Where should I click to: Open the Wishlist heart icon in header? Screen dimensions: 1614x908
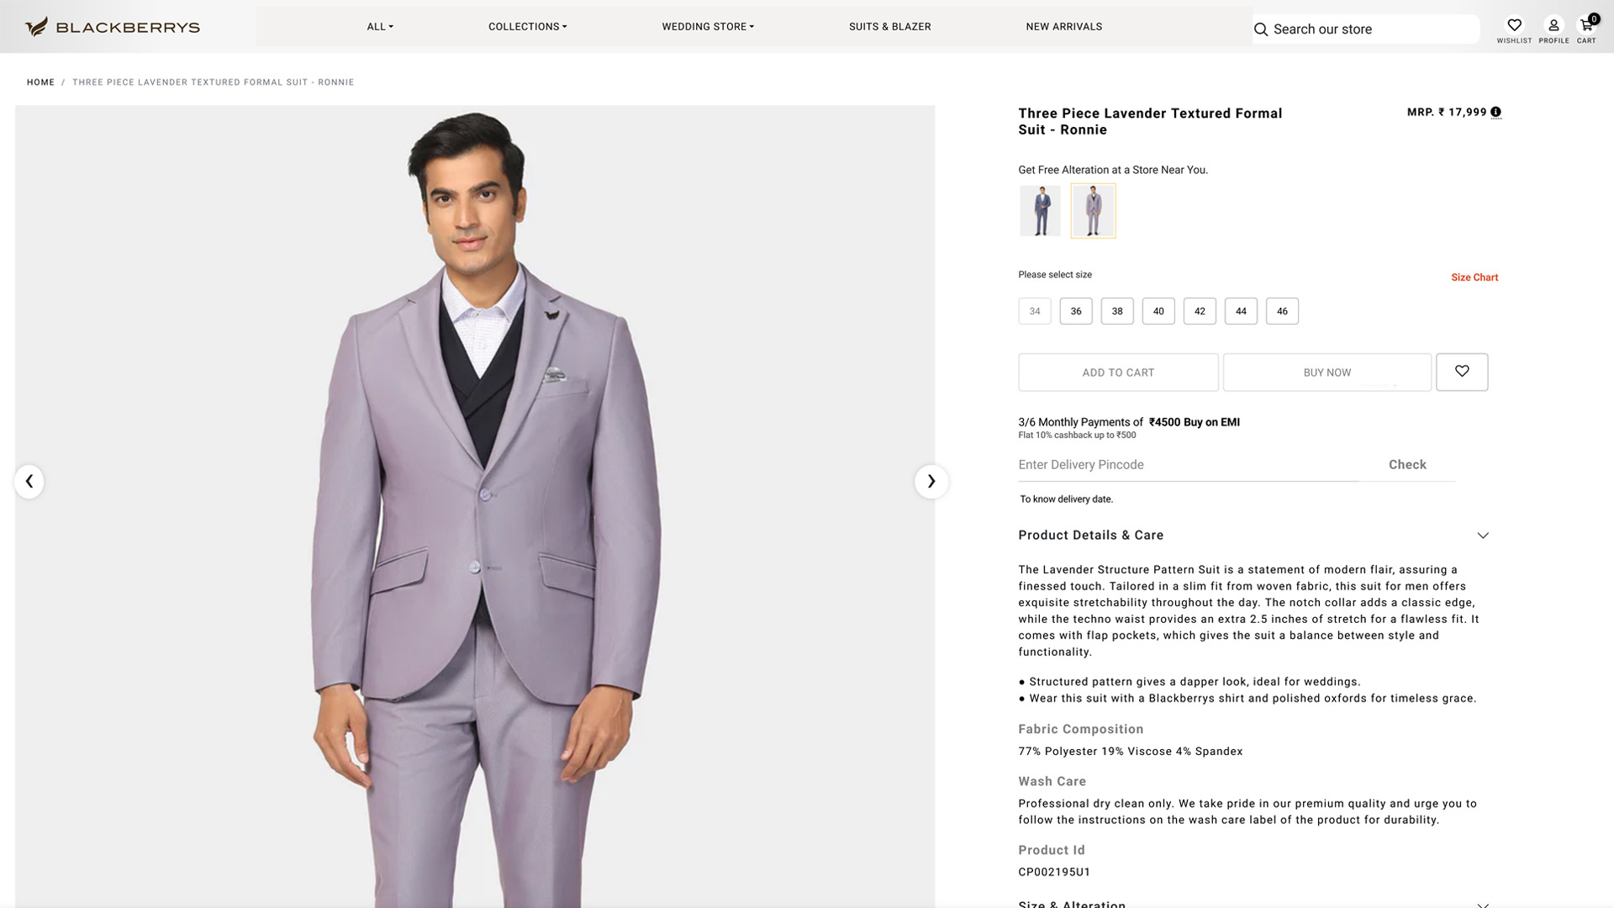click(x=1514, y=26)
